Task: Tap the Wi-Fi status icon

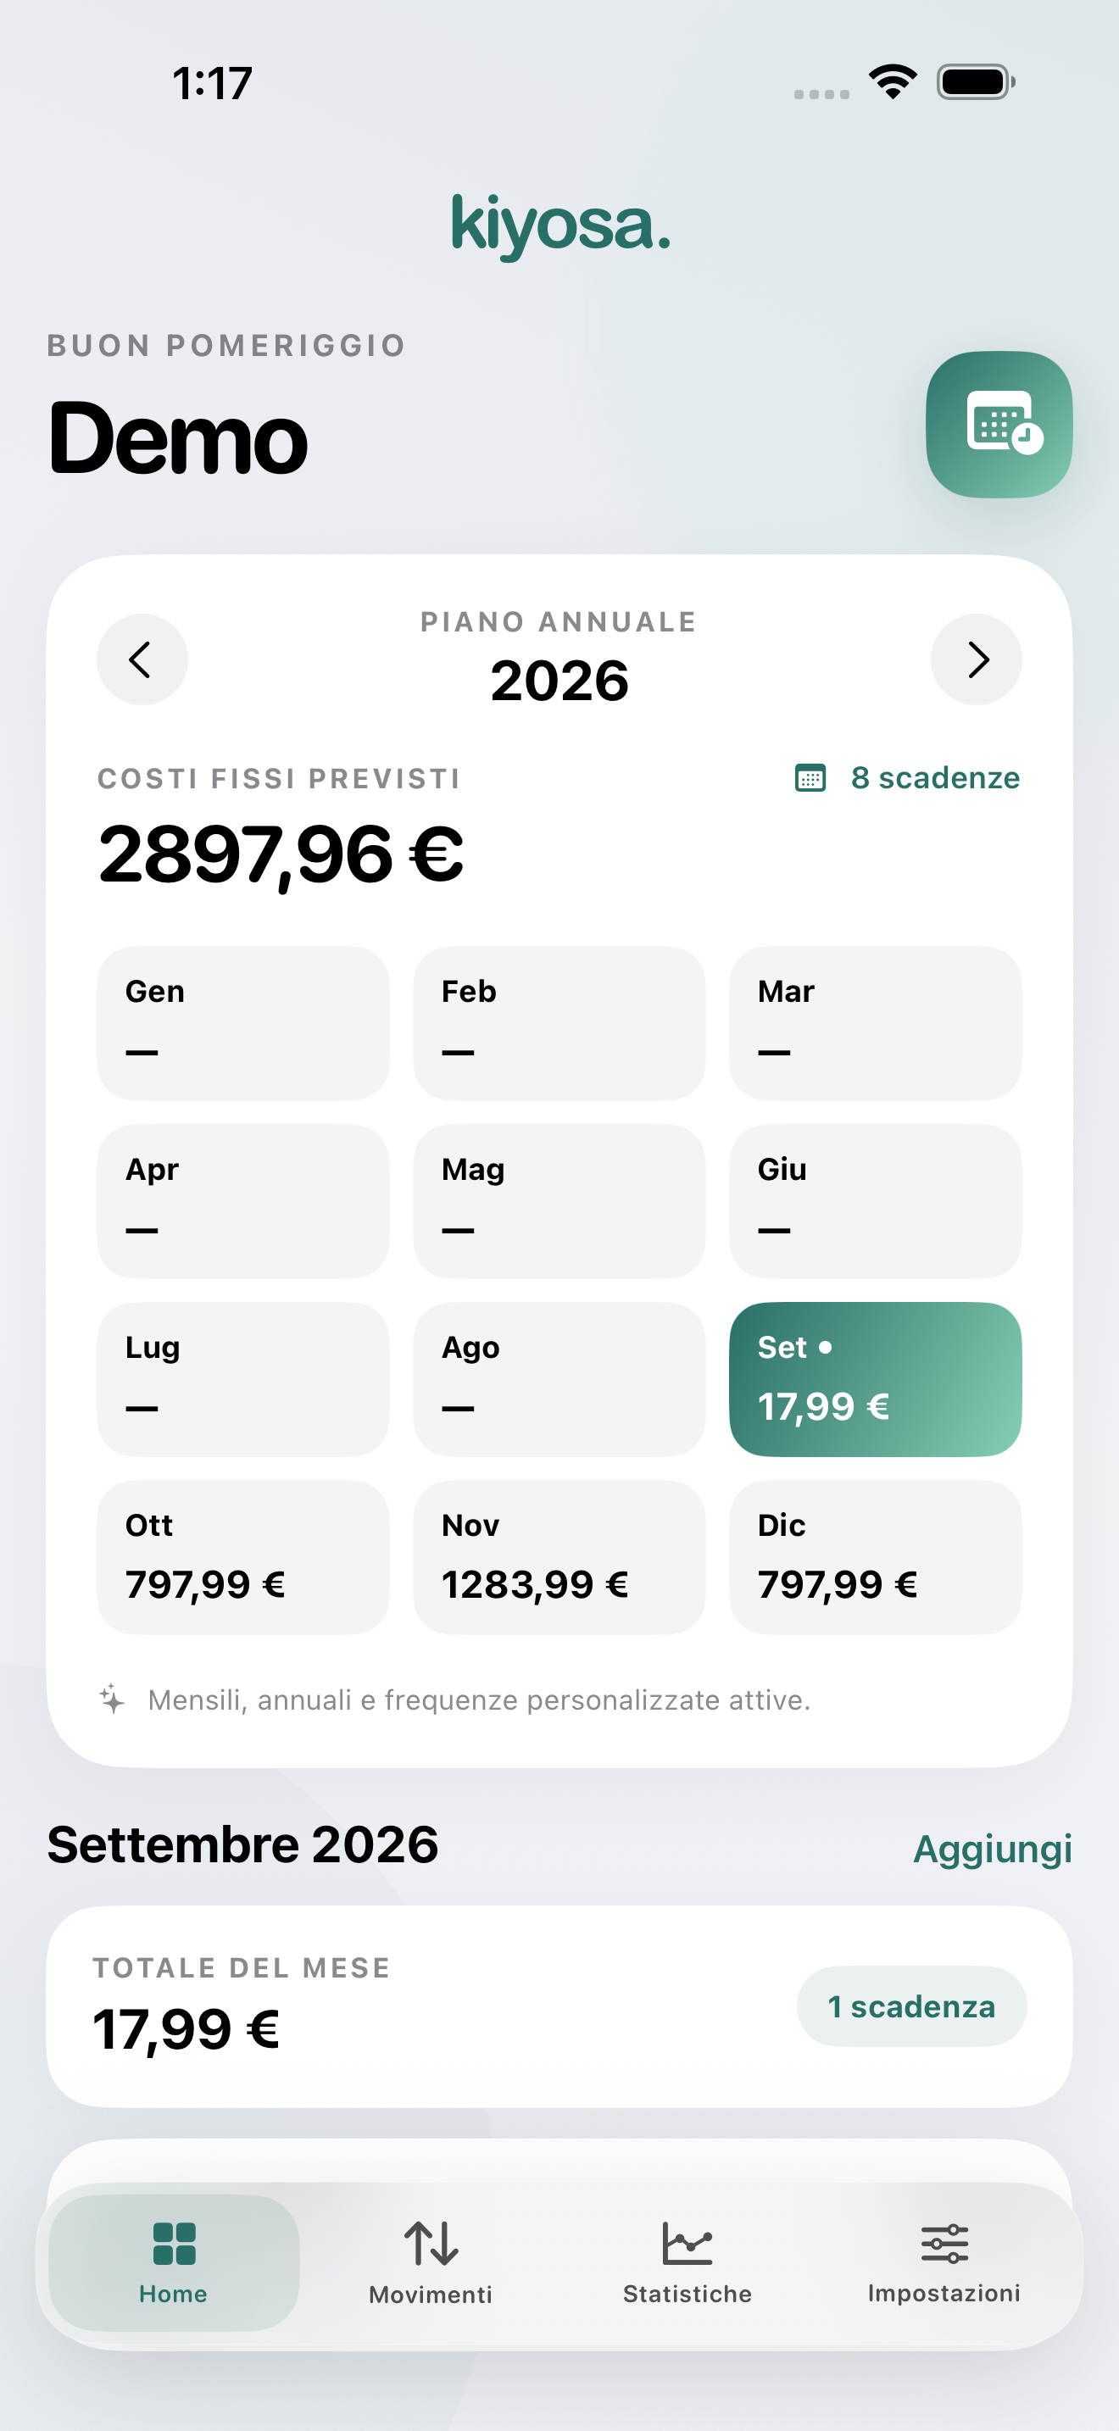Action: click(893, 82)
